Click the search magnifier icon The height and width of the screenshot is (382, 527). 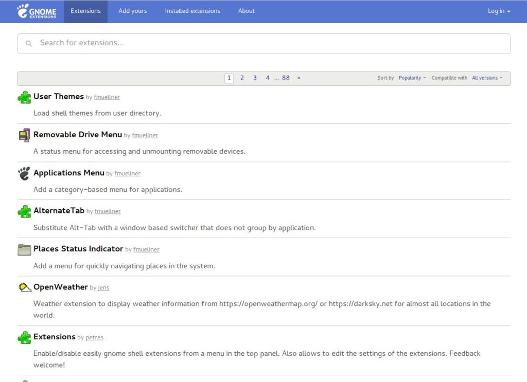[x=29, y=43]
